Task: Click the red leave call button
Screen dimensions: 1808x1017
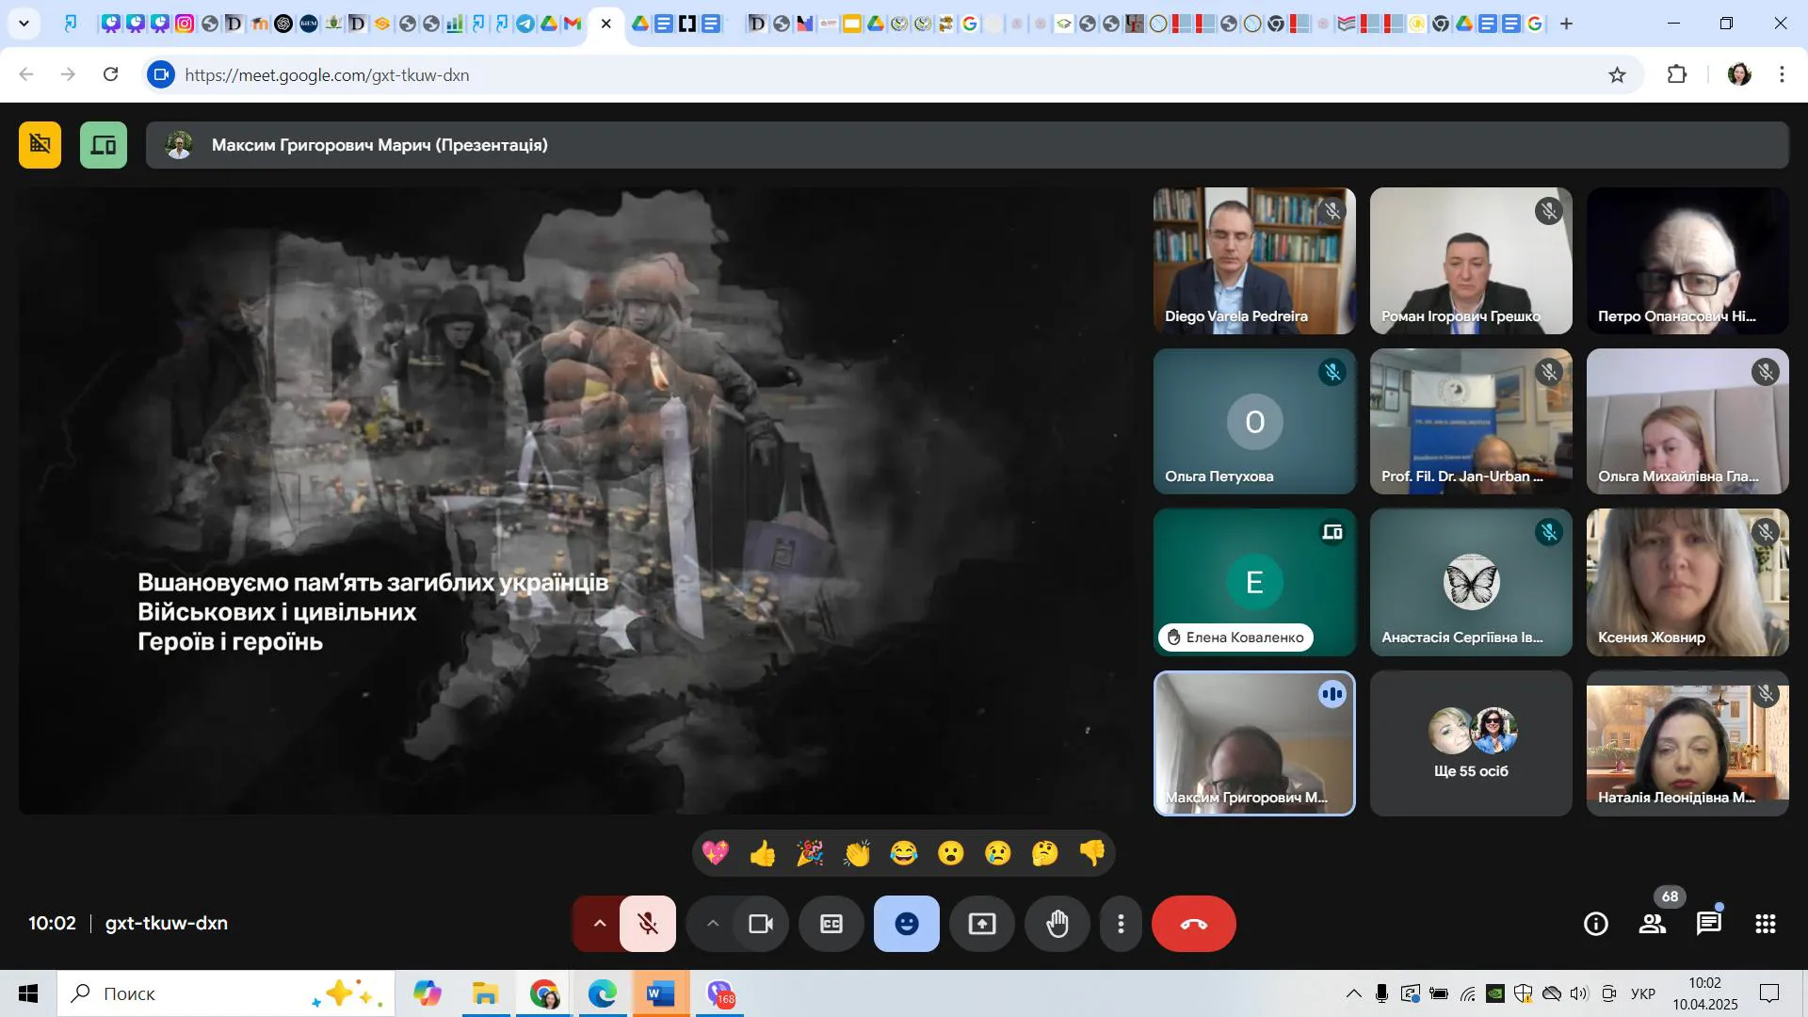Action: pyautogui.click(x=1193, y=924)
